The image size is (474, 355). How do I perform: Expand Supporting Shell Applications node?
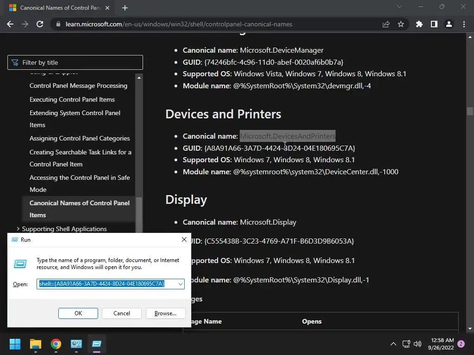(18, 229)
